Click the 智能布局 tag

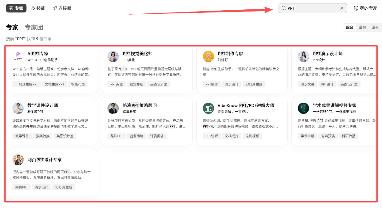[78, 84]
